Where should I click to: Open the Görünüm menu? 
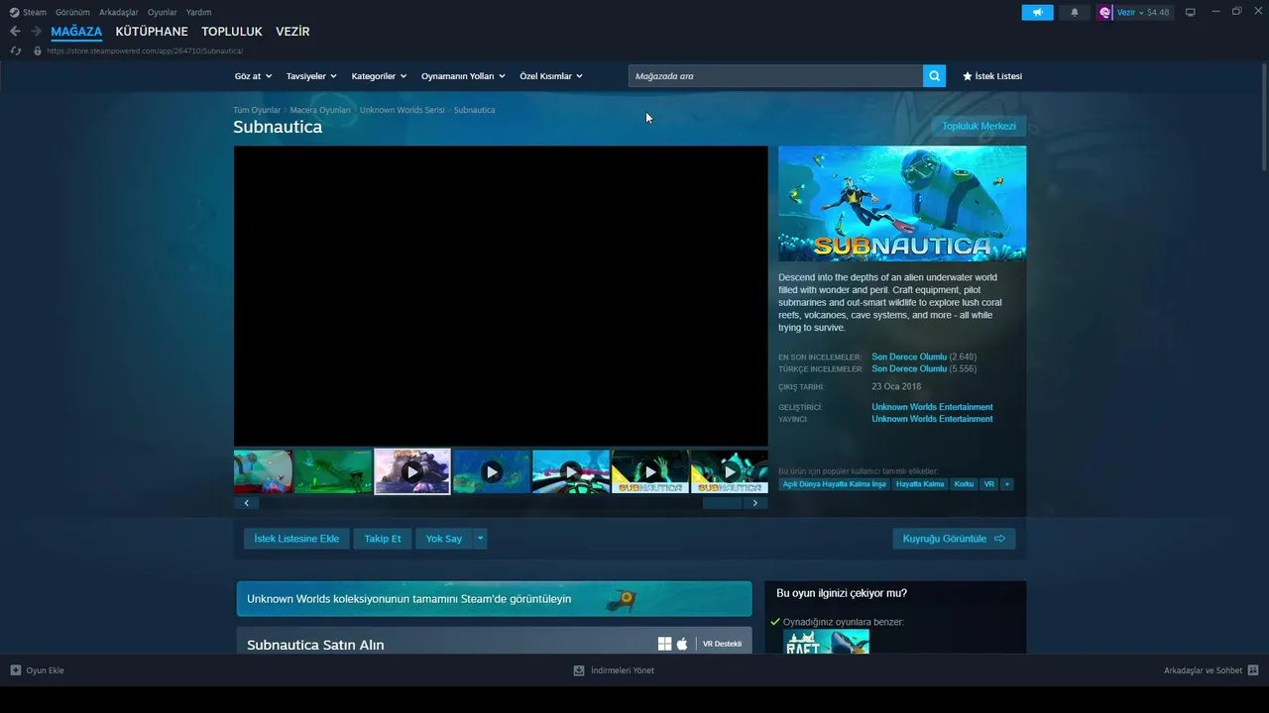click(72, 13)
